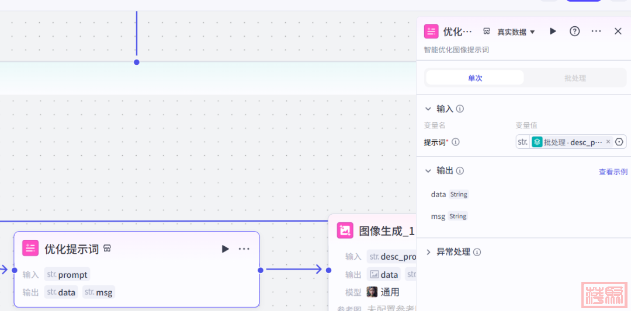Viewport: 631px width, 311px height.
Task: Click the info icon next to 提示词
Action: [456, 142]
